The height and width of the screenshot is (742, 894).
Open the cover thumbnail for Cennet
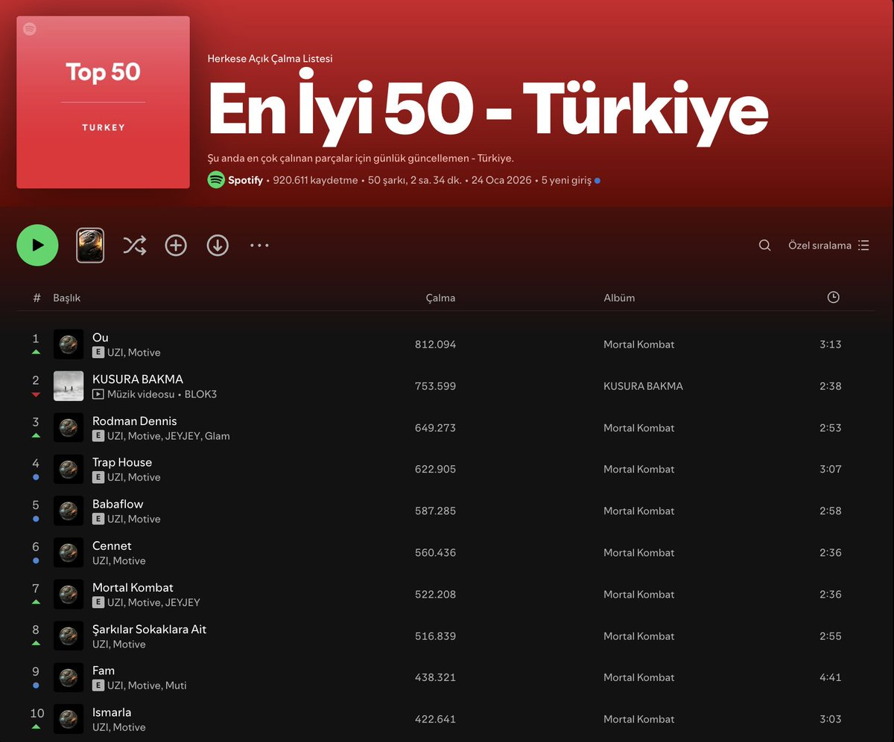pos(69,553)
